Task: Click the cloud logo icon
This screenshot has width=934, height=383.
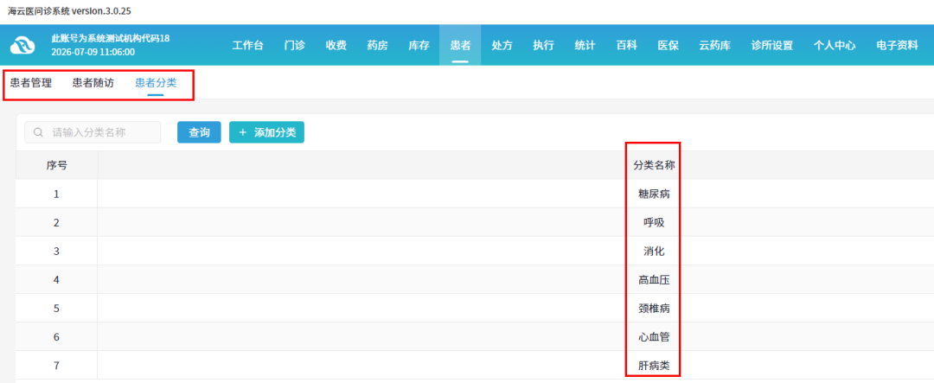Action: tap(22, 45)
